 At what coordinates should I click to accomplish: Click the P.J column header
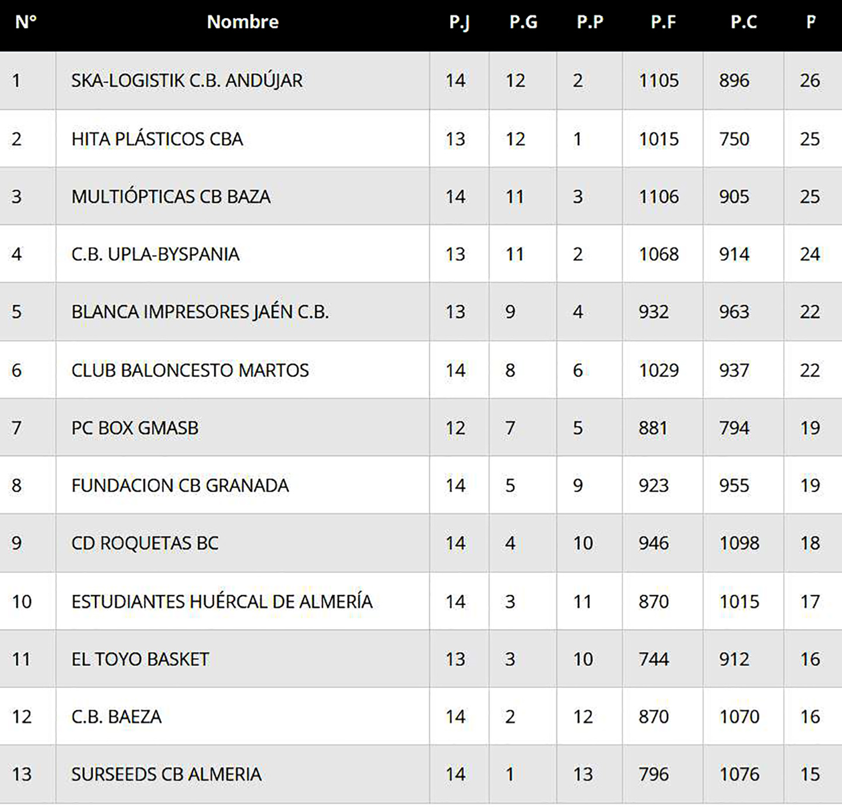pos(459,22)
